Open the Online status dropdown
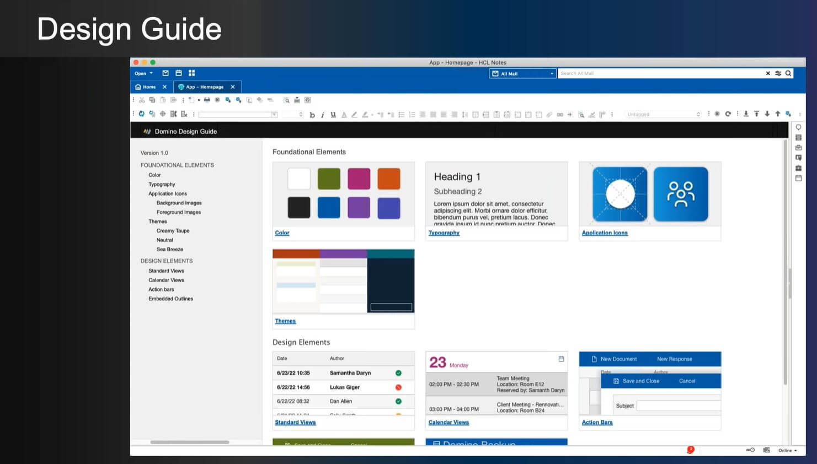 tap(787, 450)
